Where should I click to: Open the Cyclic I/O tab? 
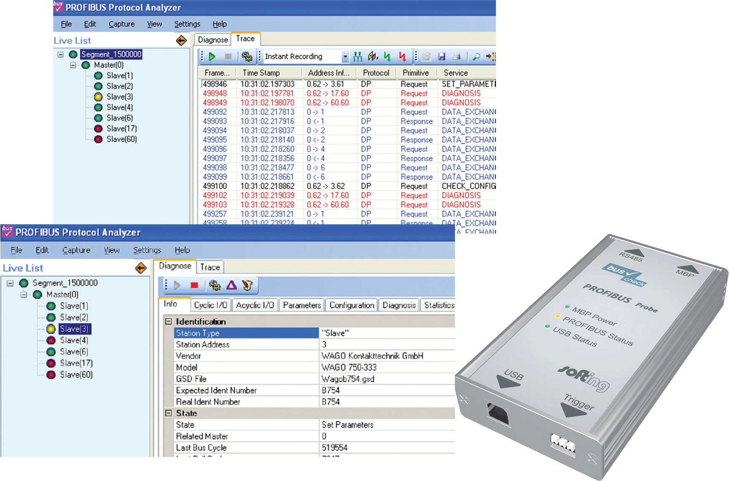pos(210,305)
